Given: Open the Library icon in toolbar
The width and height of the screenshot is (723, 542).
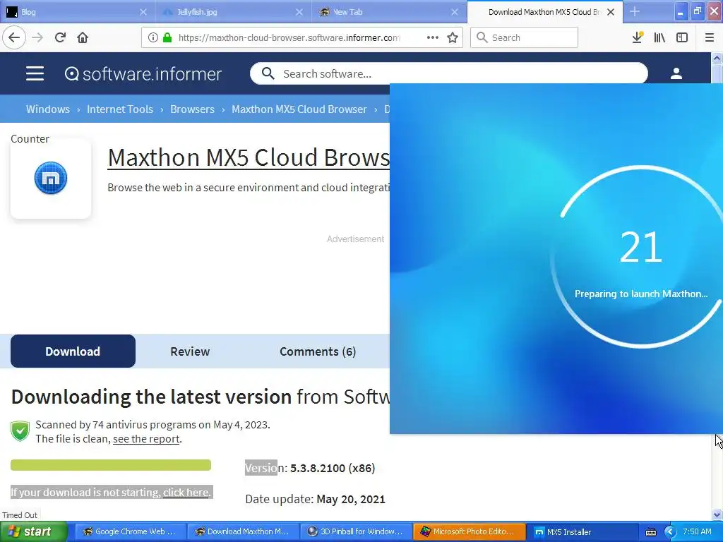Looking at the screenshot, I should point(659,37).
